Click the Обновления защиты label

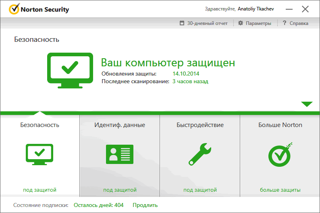[129, 74]
